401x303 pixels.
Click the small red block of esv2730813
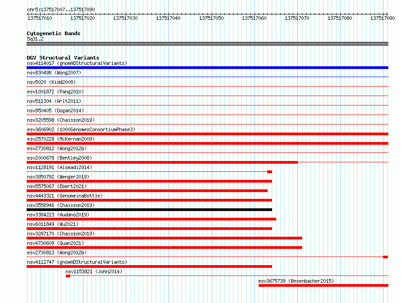point(385,257)
